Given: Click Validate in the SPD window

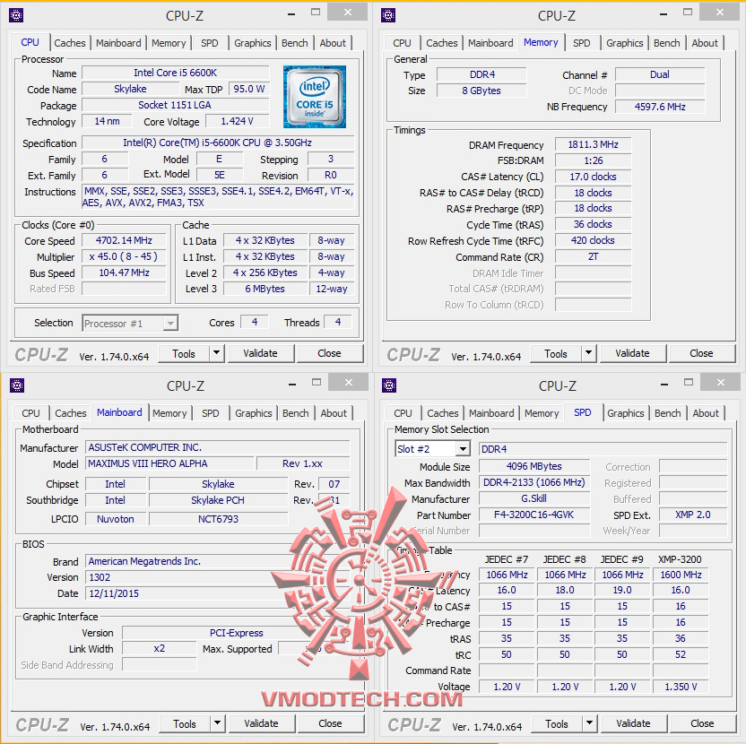Looking at the screenshot, I should click(x=633, y=723).
